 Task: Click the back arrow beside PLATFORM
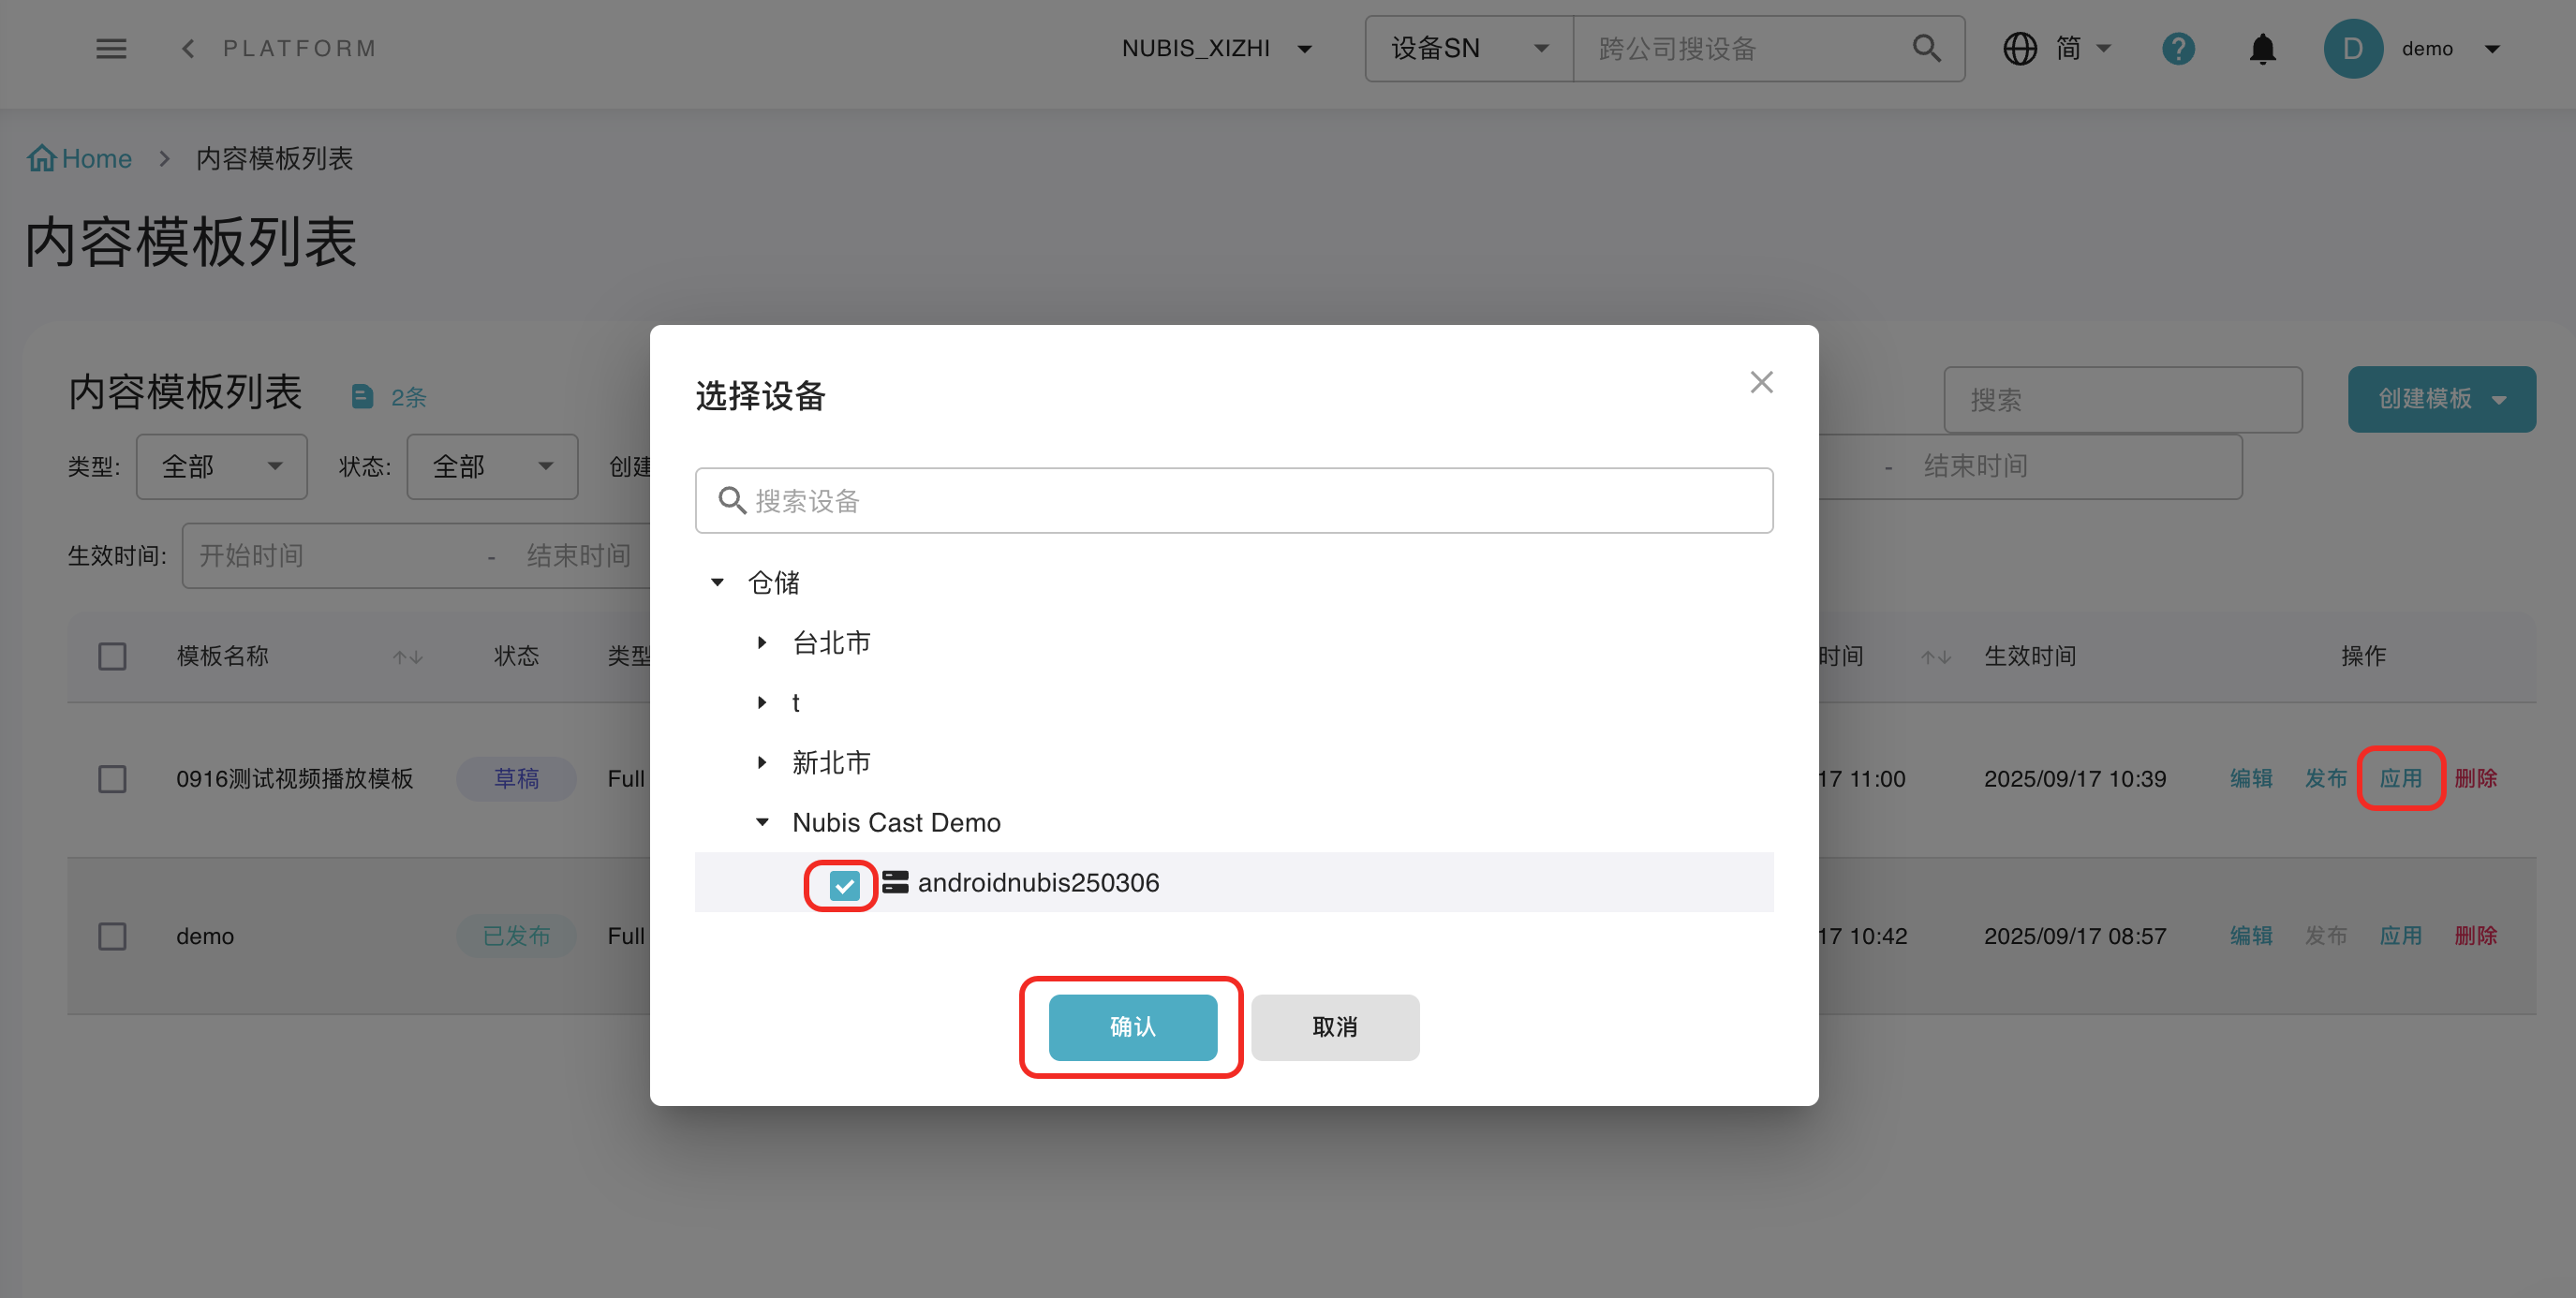[188, 48]
